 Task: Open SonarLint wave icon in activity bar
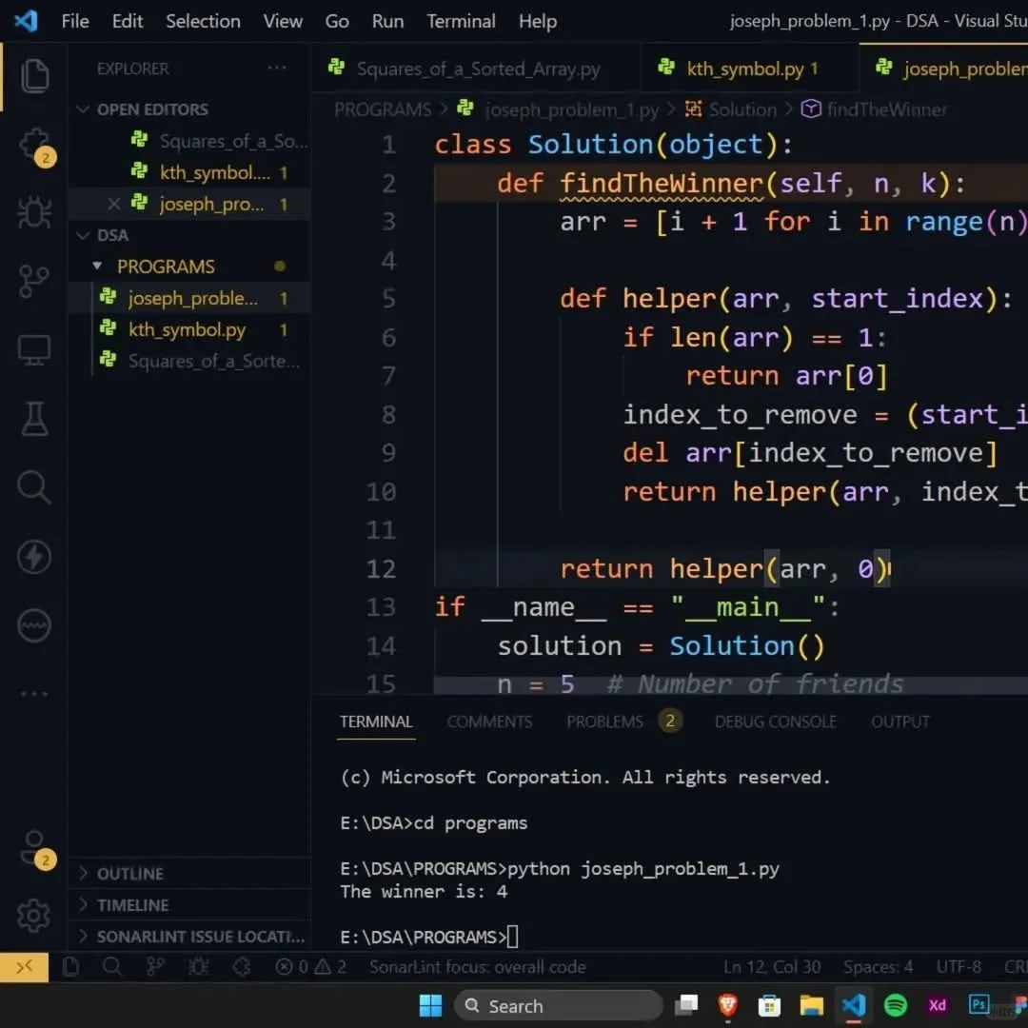click(34, 625)
